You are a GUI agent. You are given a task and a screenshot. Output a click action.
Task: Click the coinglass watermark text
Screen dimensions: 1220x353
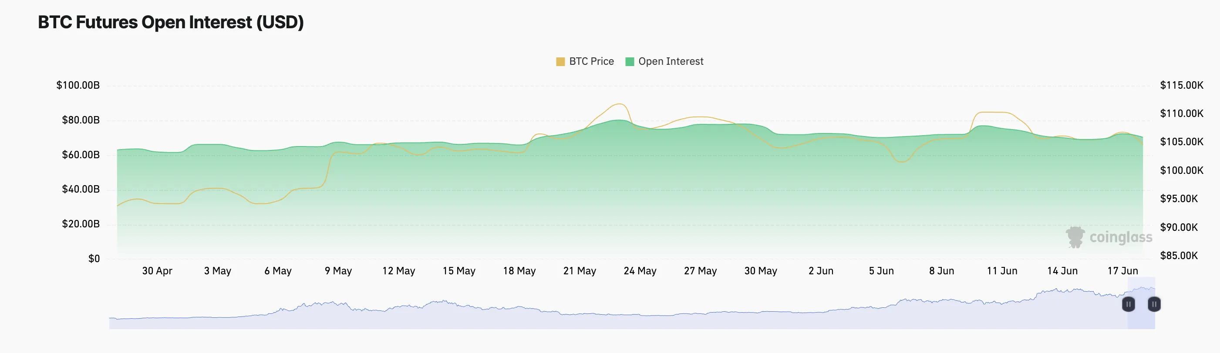tap(1121, 237)
